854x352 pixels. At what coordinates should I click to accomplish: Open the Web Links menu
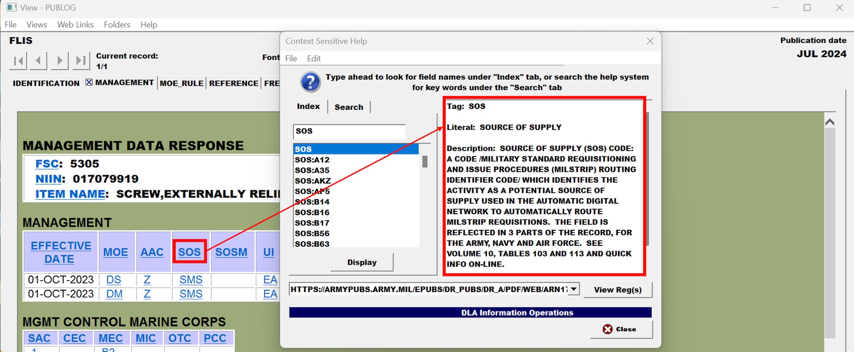pos(75,24)
